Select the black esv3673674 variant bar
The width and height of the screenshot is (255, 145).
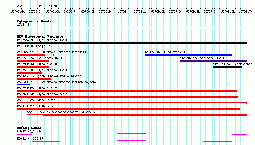coord(227,67)
